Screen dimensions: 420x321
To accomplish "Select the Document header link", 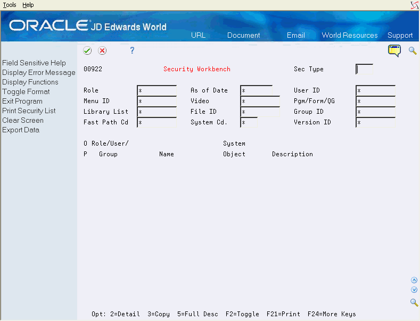I will [243, 35].
